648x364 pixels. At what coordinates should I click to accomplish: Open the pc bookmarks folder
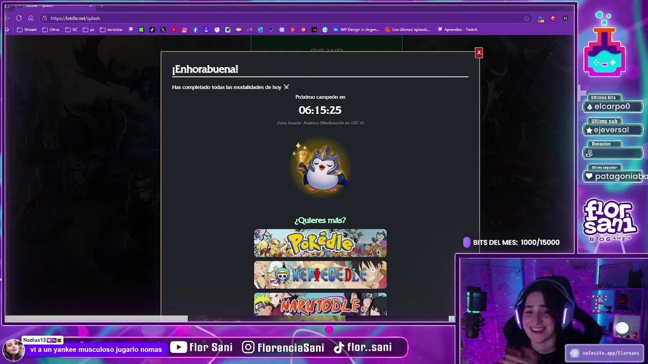[x=89, y=30]
